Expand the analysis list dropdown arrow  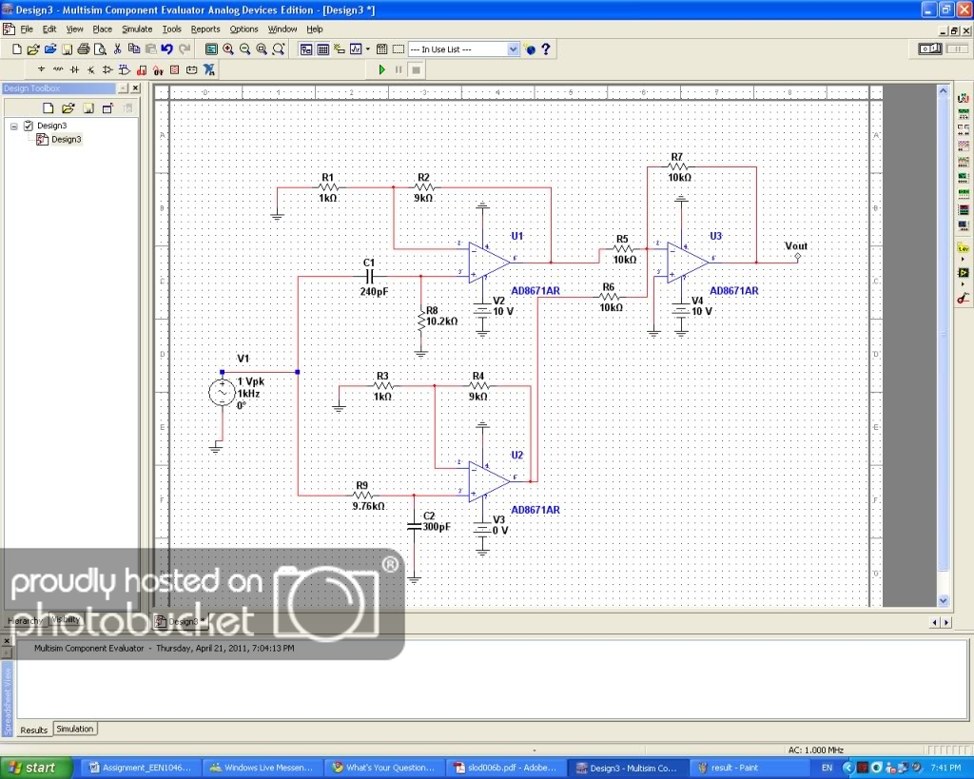368,49
